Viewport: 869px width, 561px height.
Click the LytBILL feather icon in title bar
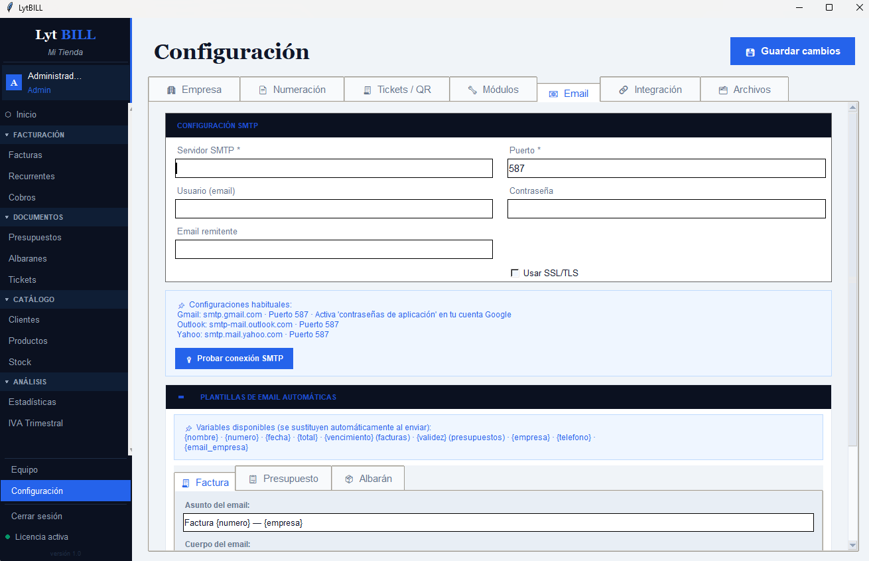point(9,7)
